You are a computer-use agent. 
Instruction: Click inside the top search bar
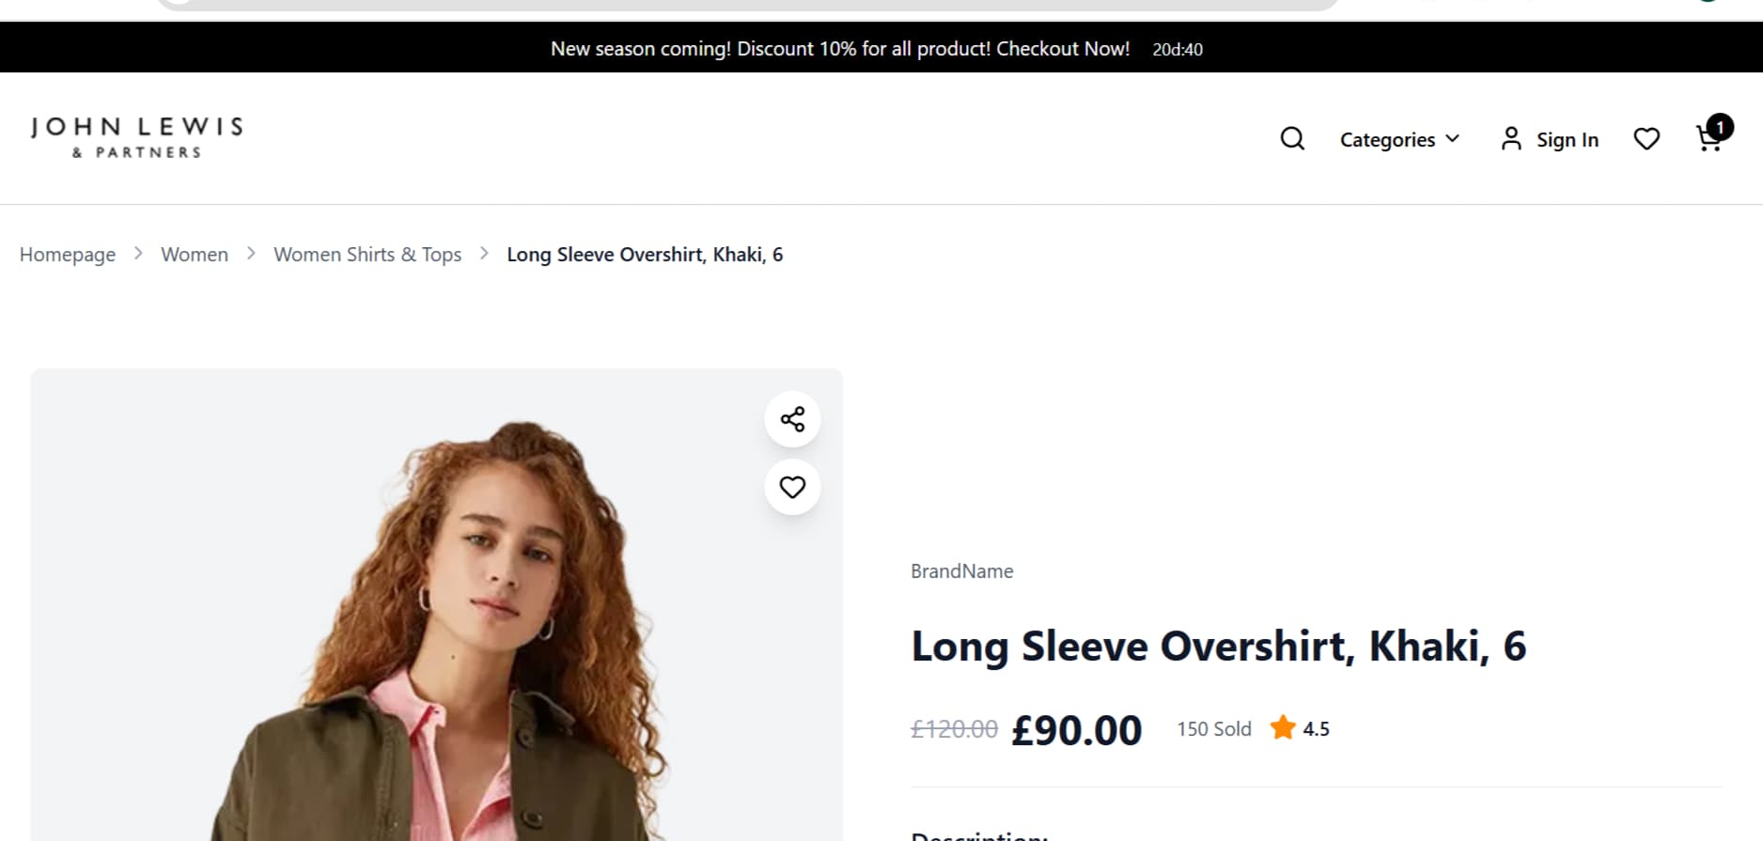coord(742,5)
